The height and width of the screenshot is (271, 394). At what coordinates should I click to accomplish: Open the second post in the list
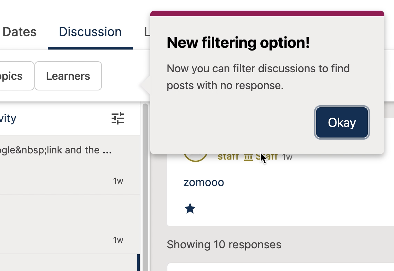click(62, 224)
